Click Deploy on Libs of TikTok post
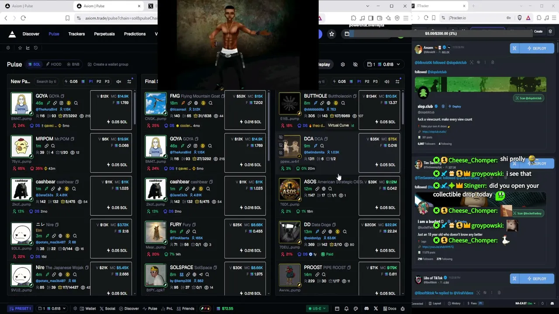Image resolution: width=559 pixels, height=314 pixels. click(x=537, y=279)
